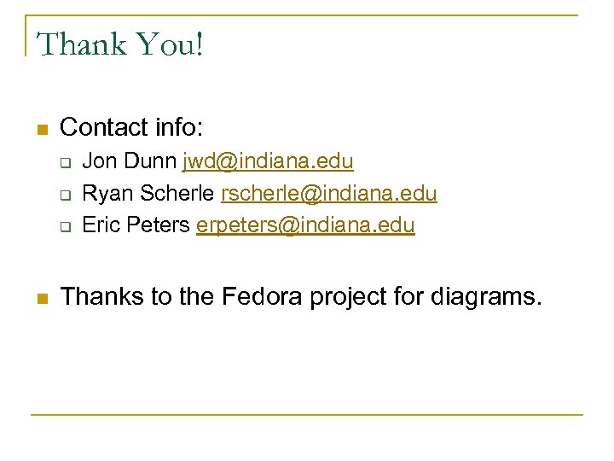Click the rscherle@indiana.edu email link
Viewport: 614px width, 461px height.
(328, 194)
